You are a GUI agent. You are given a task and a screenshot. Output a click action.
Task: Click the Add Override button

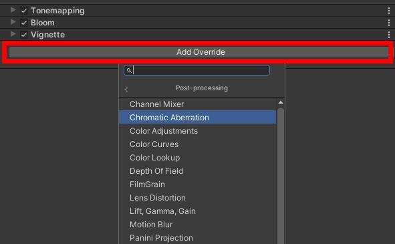pos(199,52)
